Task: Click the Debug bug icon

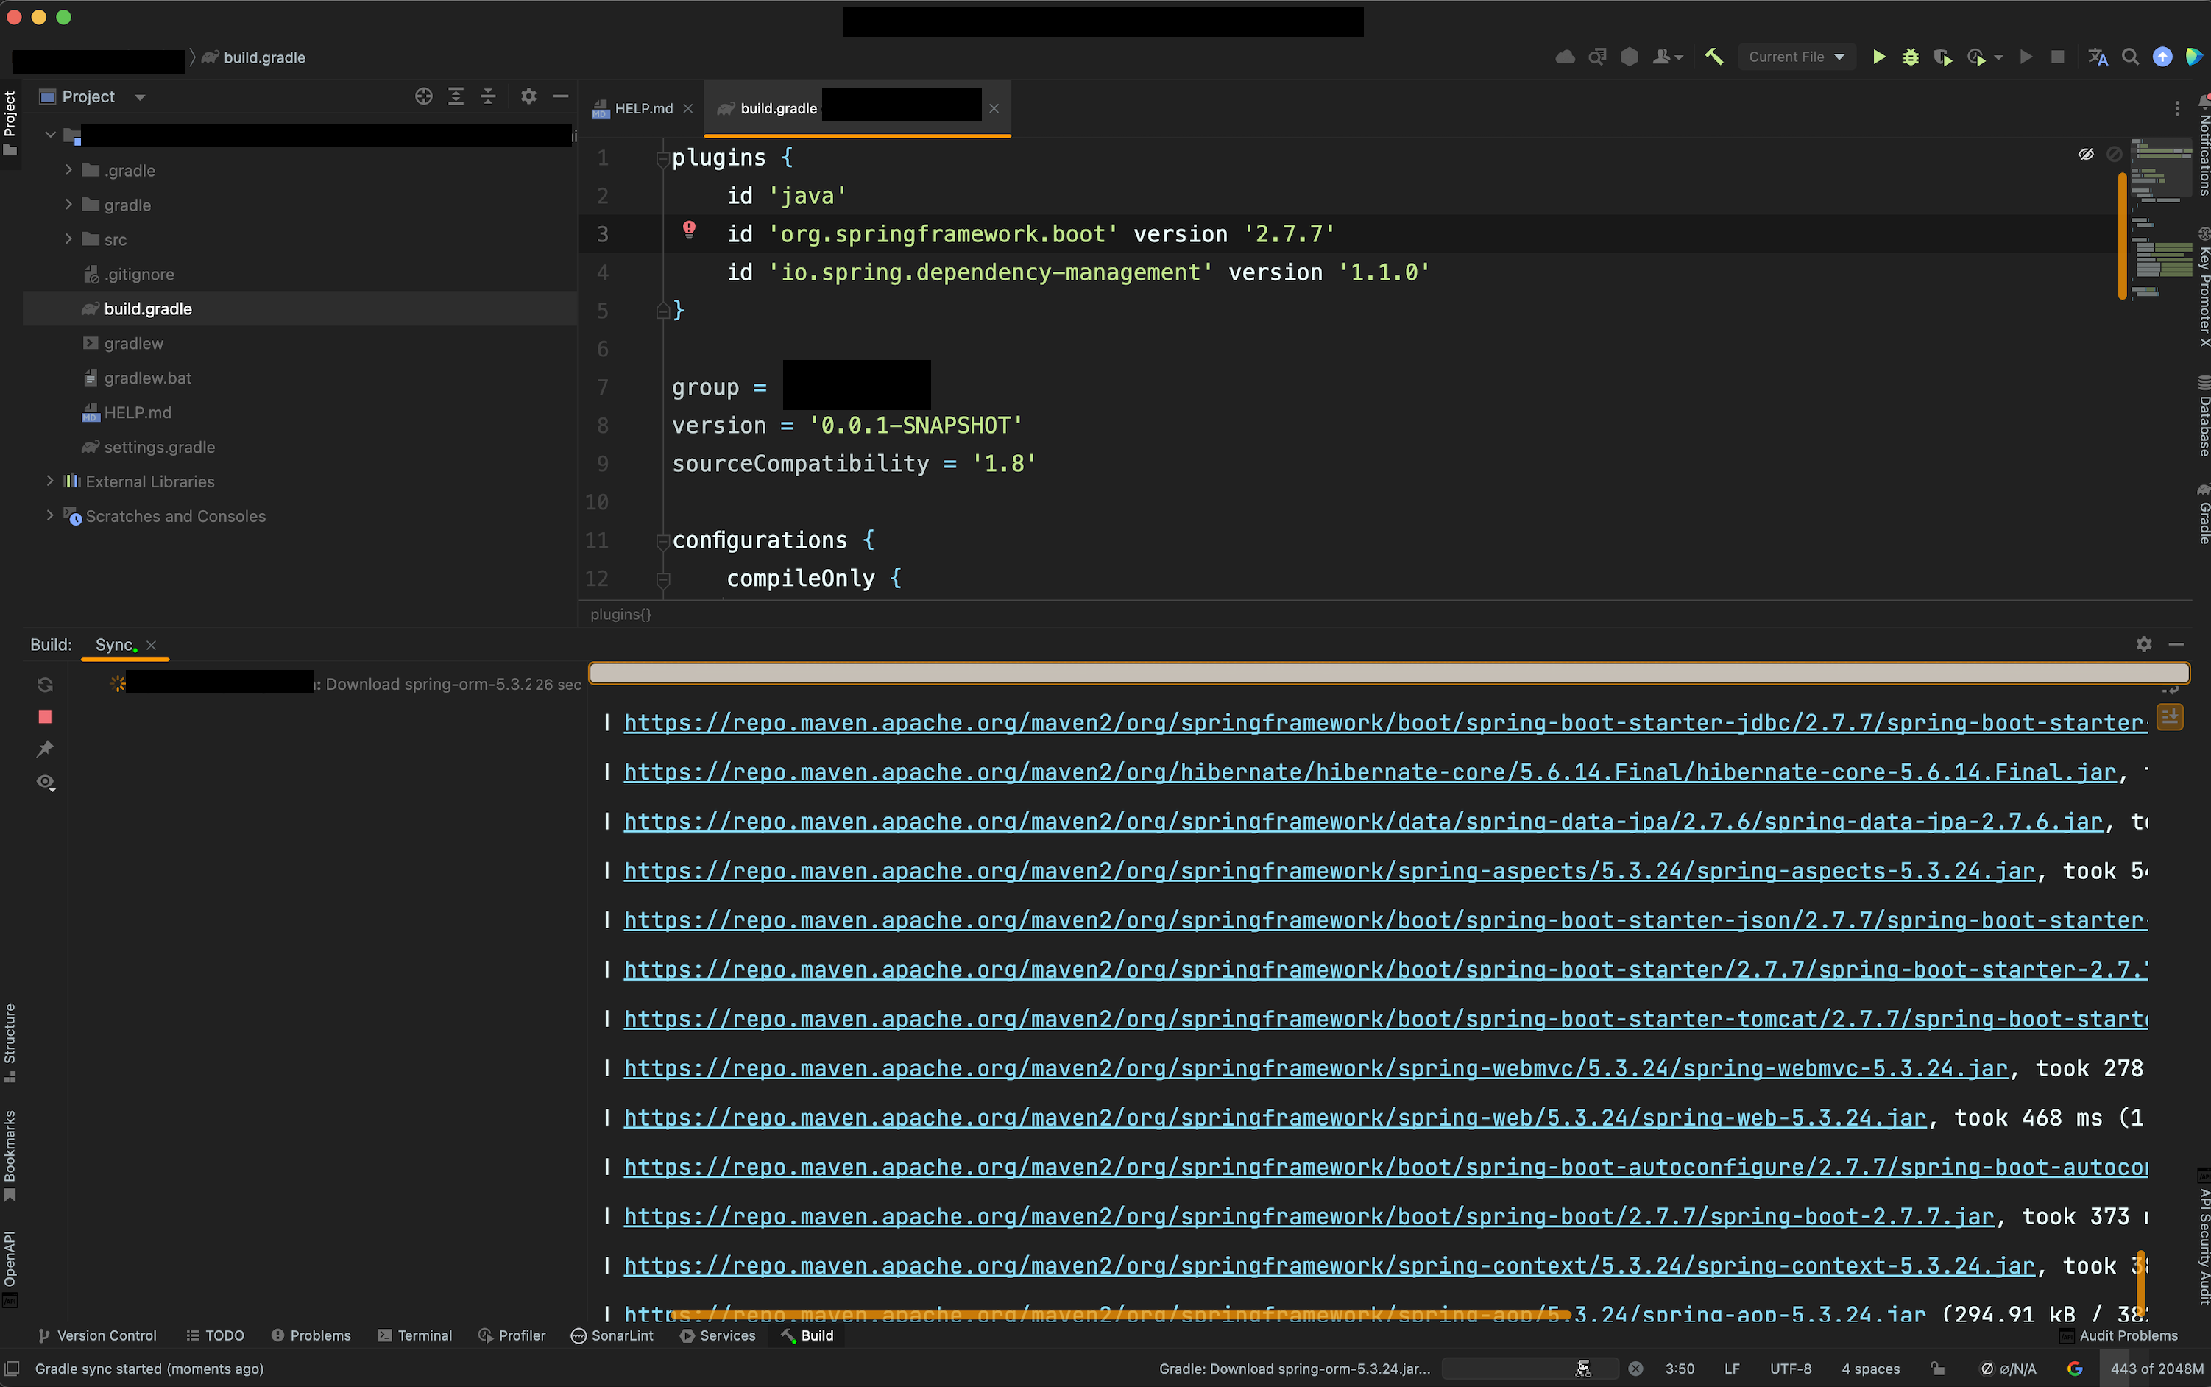Action: [1910, 57]
